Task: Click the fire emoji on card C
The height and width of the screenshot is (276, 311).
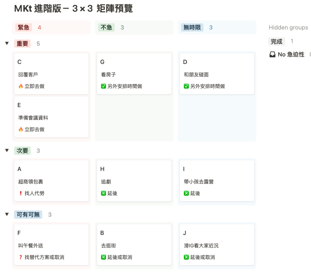Action: [x=21, y=86]
